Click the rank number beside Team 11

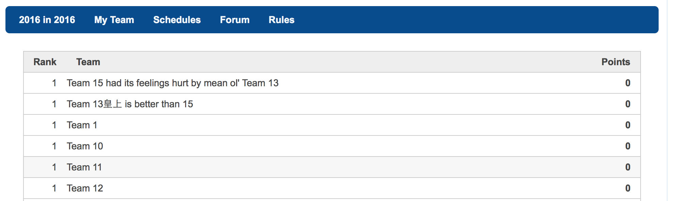(x=54, y=167)
